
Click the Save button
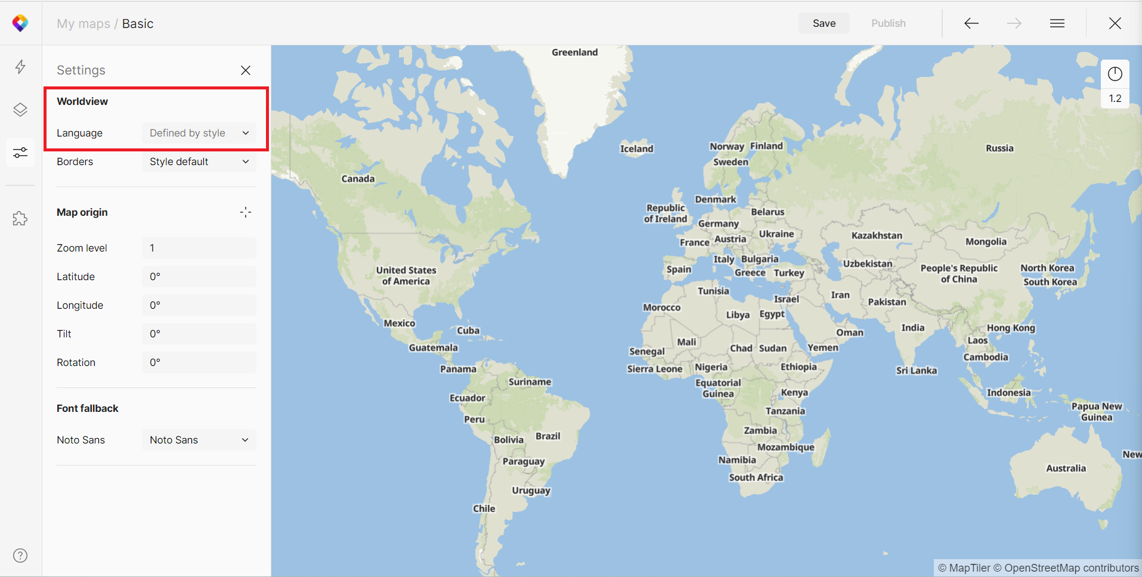tap(824, 23)
